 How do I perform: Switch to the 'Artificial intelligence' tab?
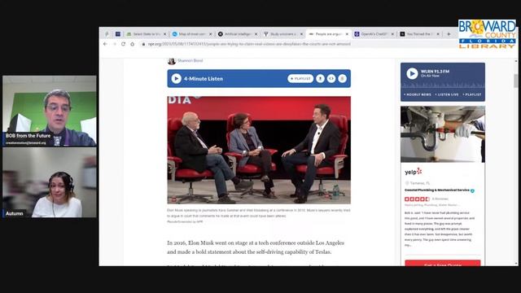coord(238,34)
